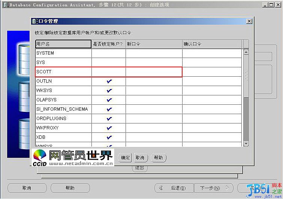Toggle lock checkmark for XDB user
The width and height of the screenshot is (283, 199).
109,137
